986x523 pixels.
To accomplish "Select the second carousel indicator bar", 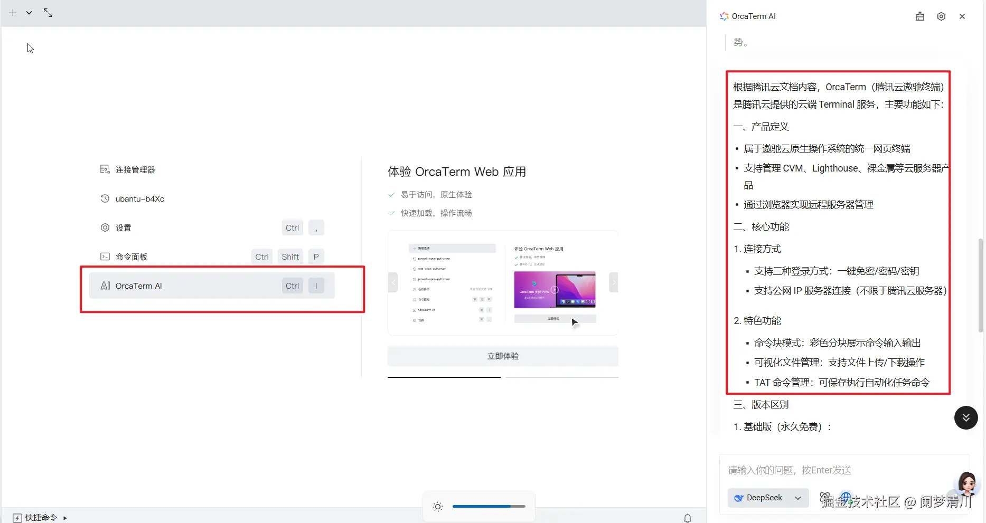I will pos(562,377).
